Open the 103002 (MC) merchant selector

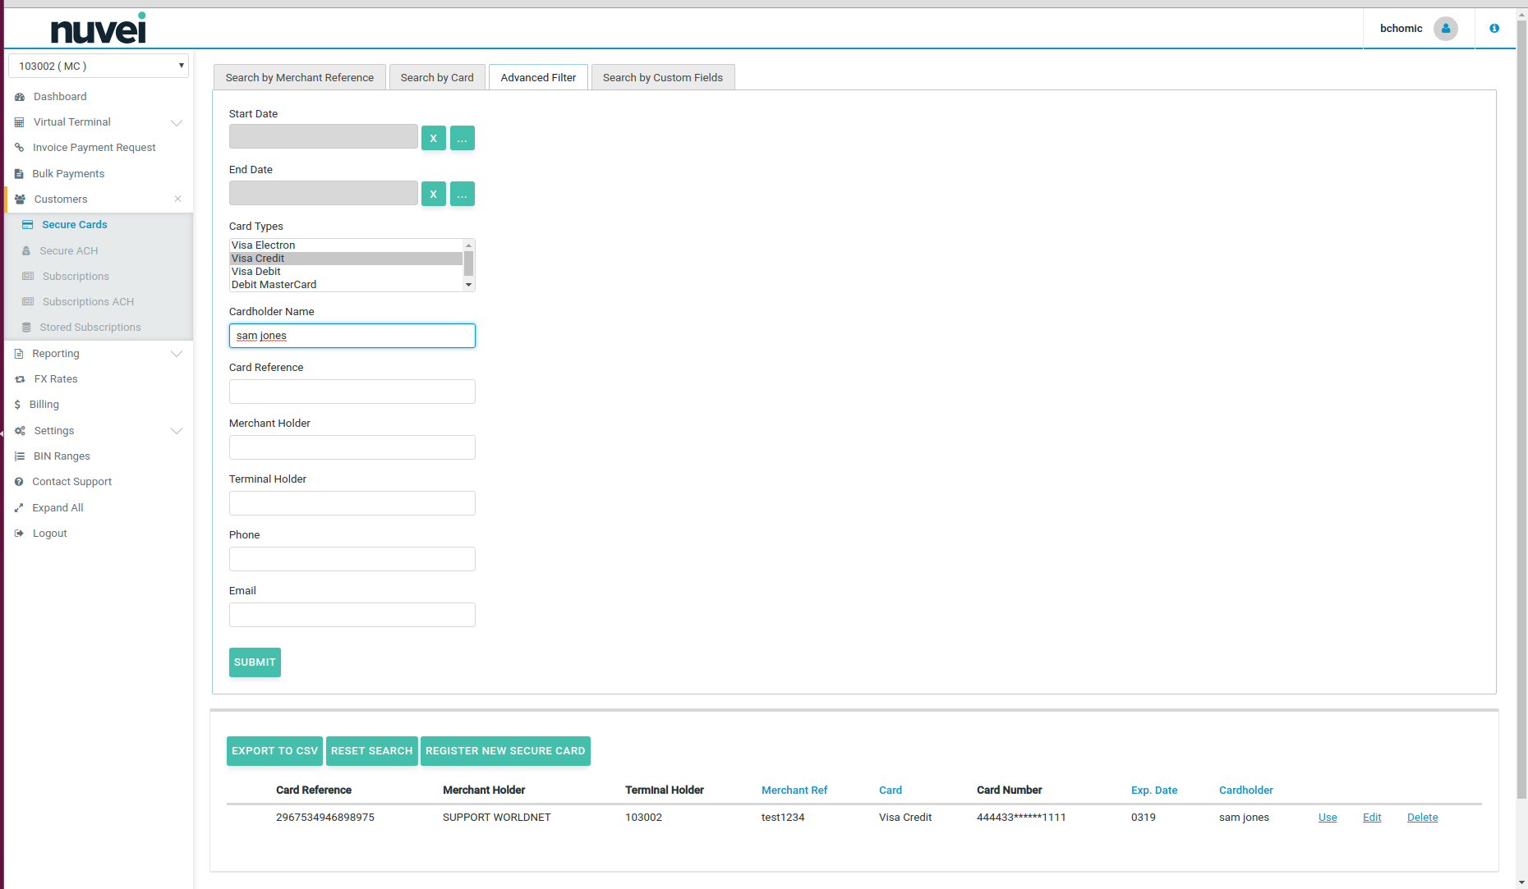pyautogui.click(x=98, y=65)
